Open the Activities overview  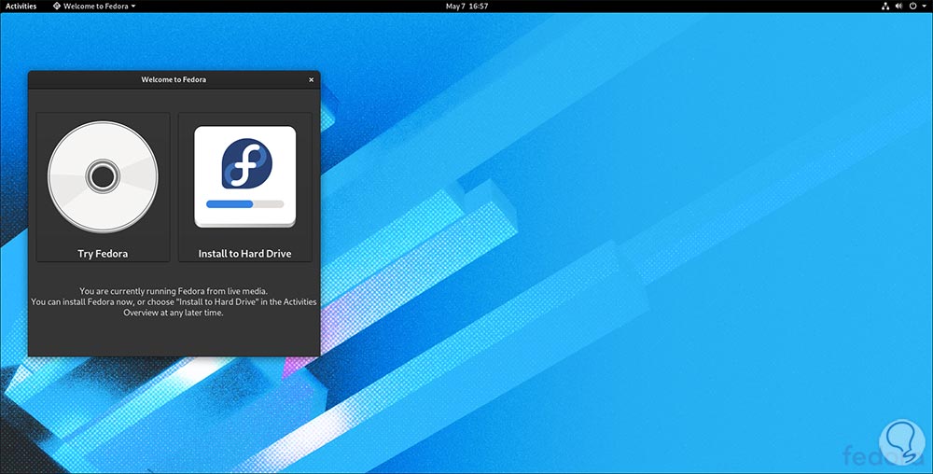pyautogui.click(x=21, y=6)
